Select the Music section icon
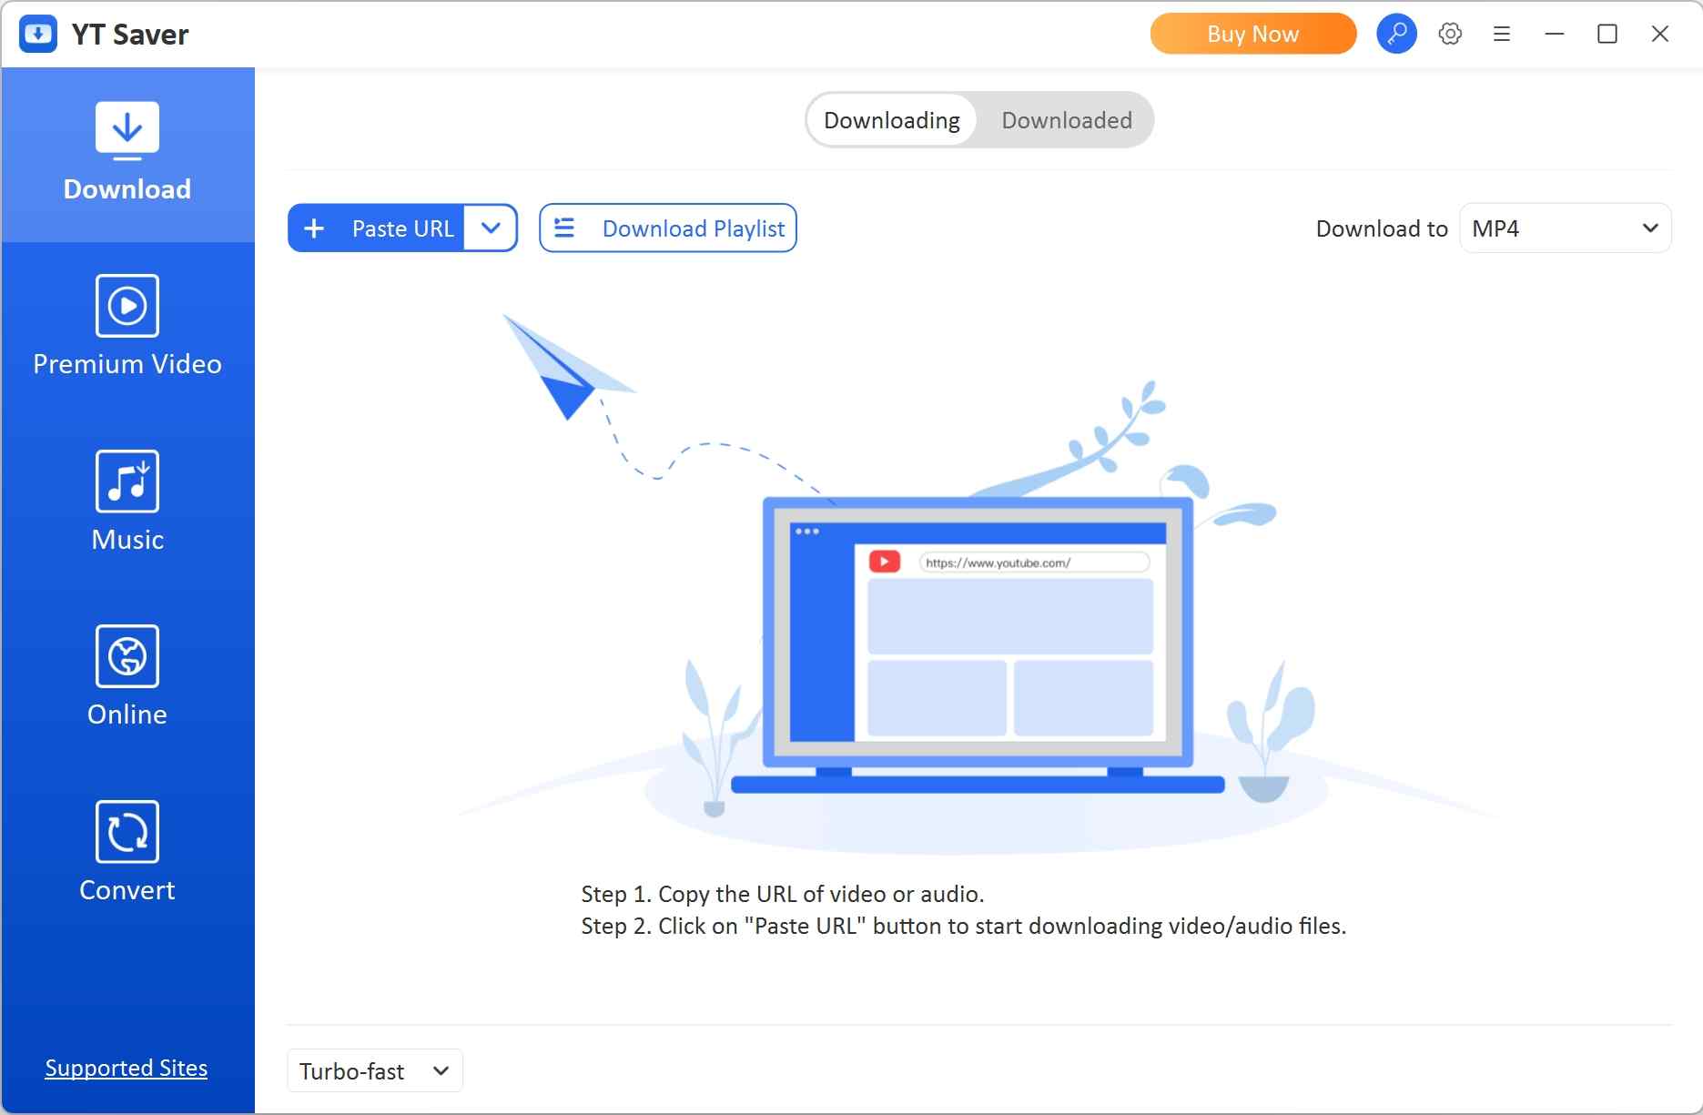Viewport: 1703px width, 1115px height. pos(127,482)
